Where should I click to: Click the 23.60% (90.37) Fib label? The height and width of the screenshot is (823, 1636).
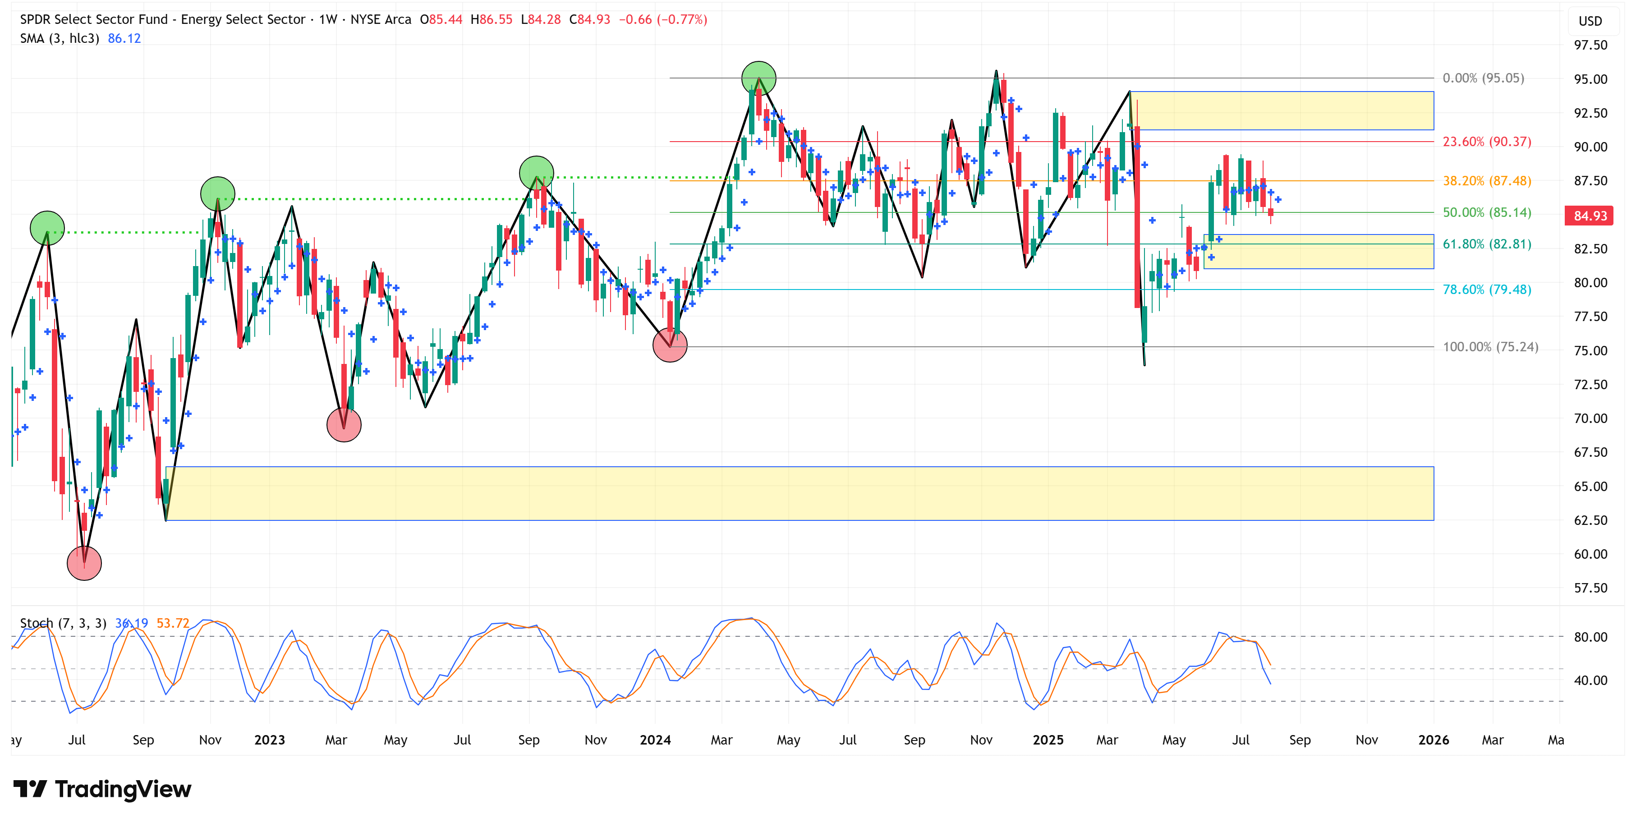pyautogui.click(x=1486, y=142)
